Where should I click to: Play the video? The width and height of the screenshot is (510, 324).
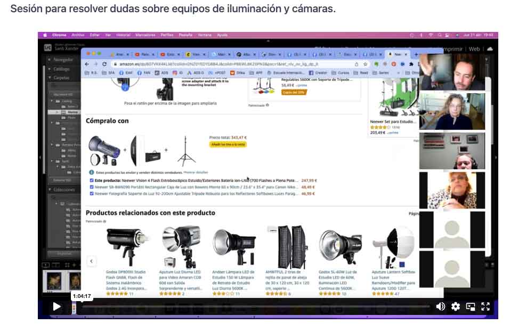pyautogui.click(x=56, y=306)
